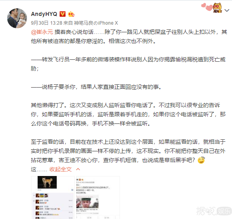Image resolution: width=232 pixels, height=219 pixels.
Task: Click the sleepy emoji in post
Action: pyautogui.click(x=201, y=160)
